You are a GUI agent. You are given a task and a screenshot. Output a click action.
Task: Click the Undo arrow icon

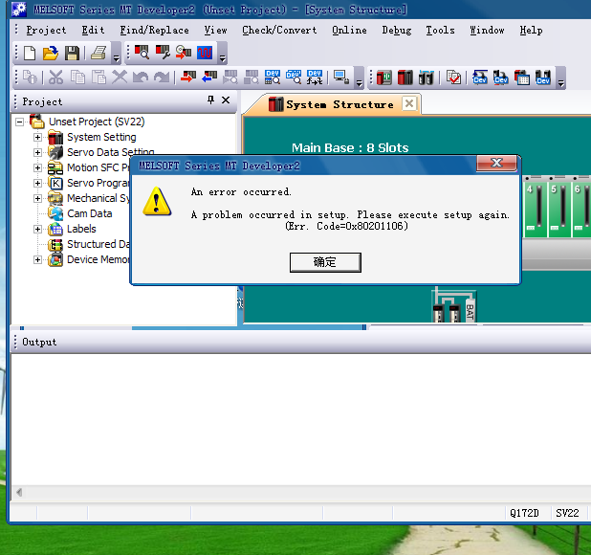coord(141,78)
